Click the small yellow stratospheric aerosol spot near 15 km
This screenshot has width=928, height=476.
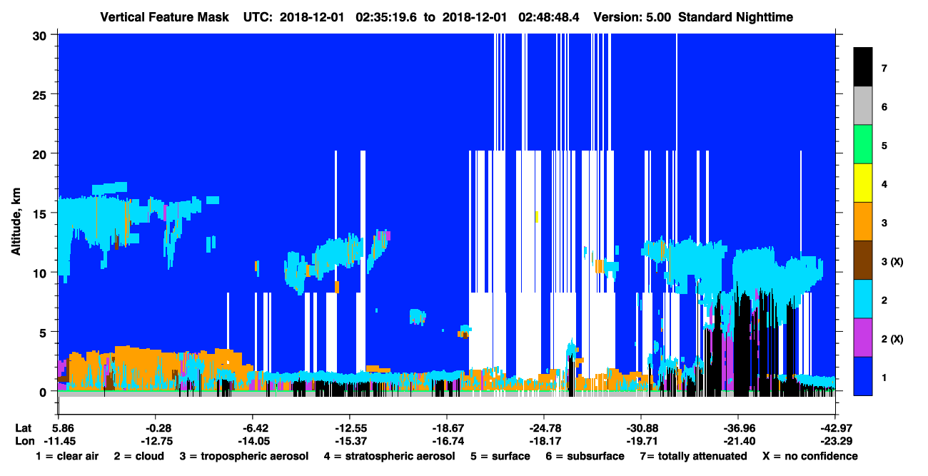tap(536, 216)
